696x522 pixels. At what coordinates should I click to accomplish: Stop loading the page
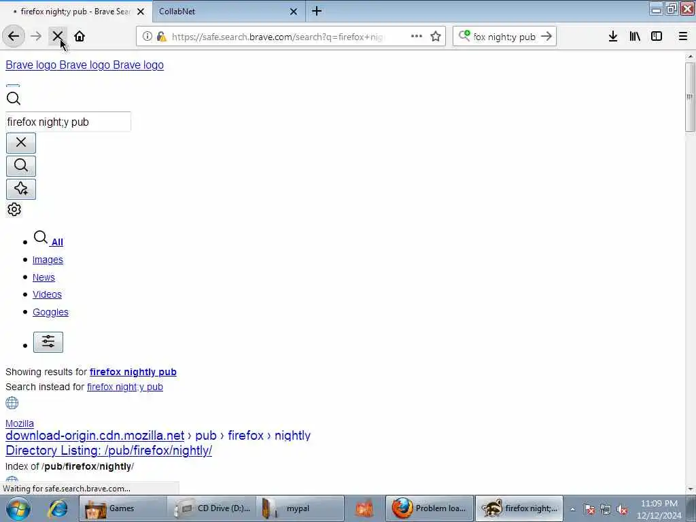[x=58, y=37]
